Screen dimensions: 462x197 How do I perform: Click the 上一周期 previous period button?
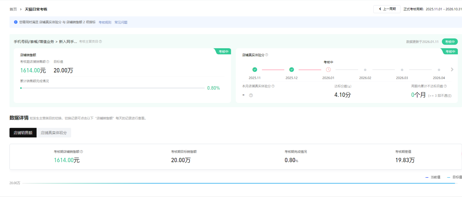(x=387, y=9)
